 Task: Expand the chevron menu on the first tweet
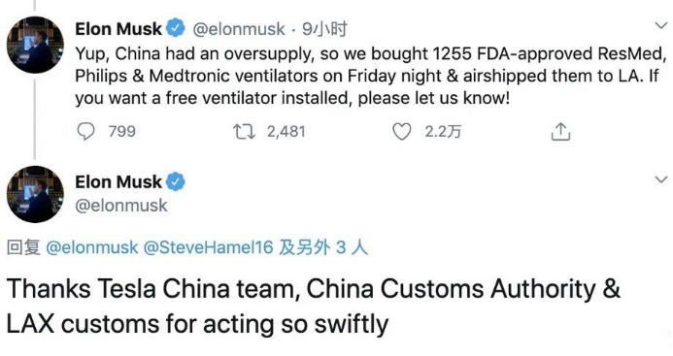(x=661, y=26)
